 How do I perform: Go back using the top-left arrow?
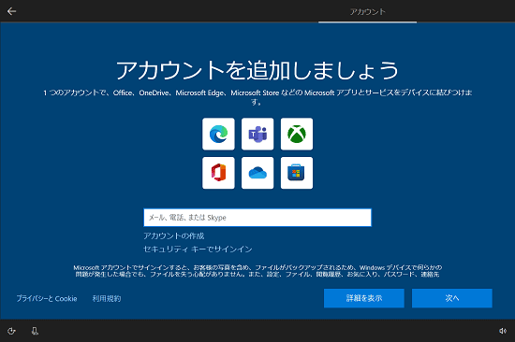[x=11, y=11]
